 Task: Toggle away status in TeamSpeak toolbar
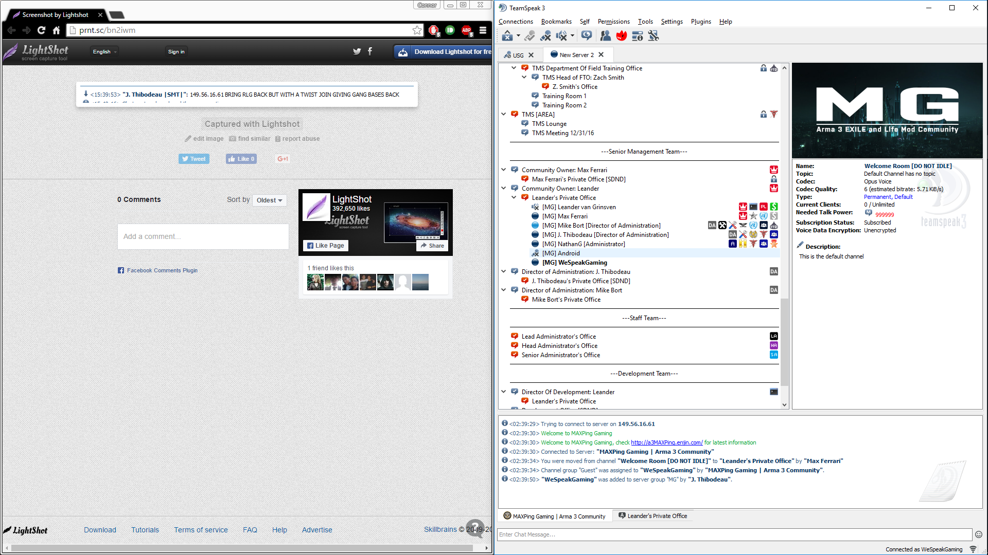coord(507,36)
